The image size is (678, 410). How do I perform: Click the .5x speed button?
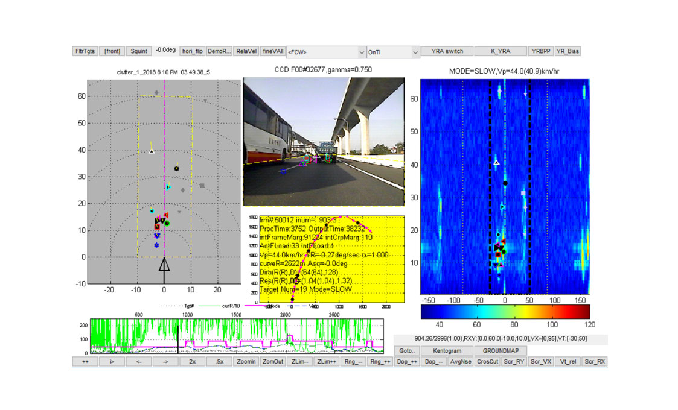click(x=219, y=361)
